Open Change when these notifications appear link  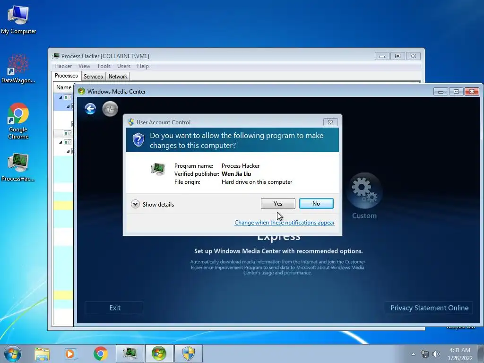(284, 223)
